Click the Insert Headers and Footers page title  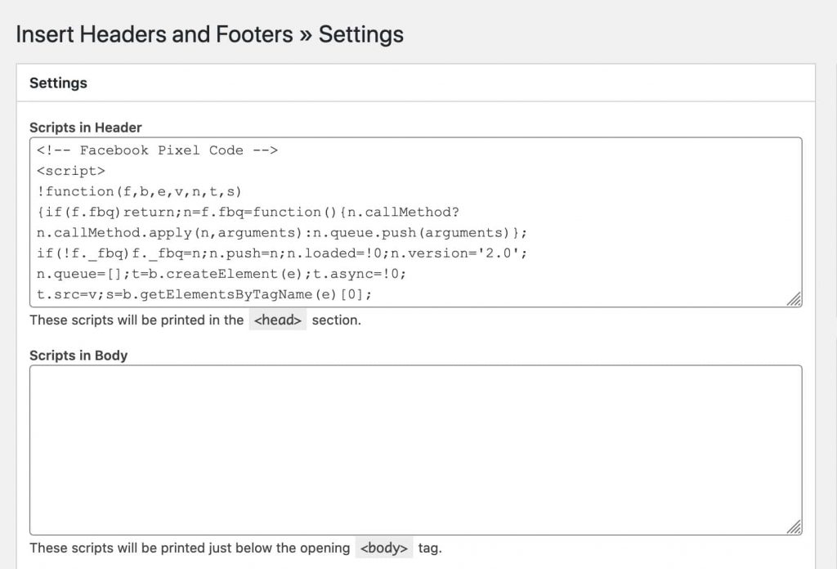click(x=209, y=34)
